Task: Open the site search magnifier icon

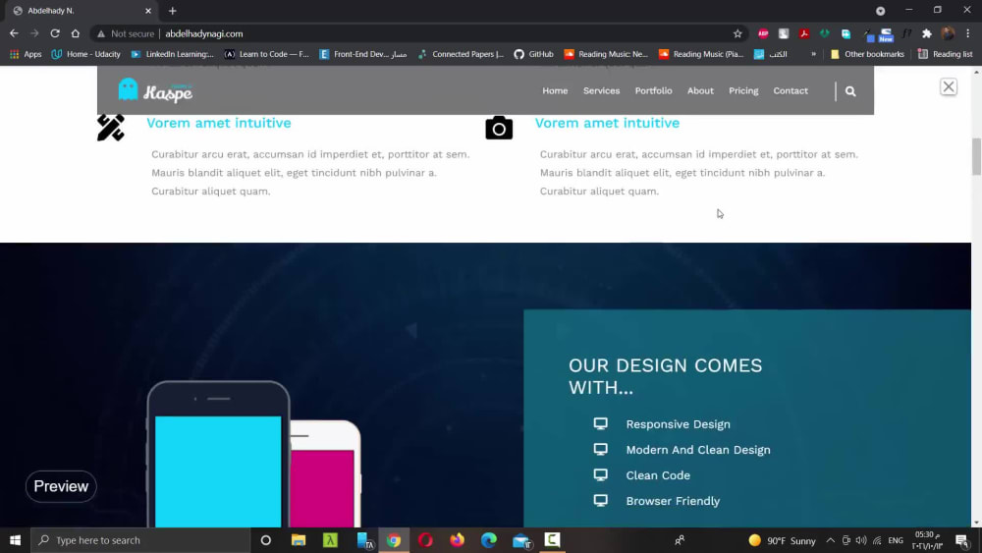Action: tap(850, 91)
